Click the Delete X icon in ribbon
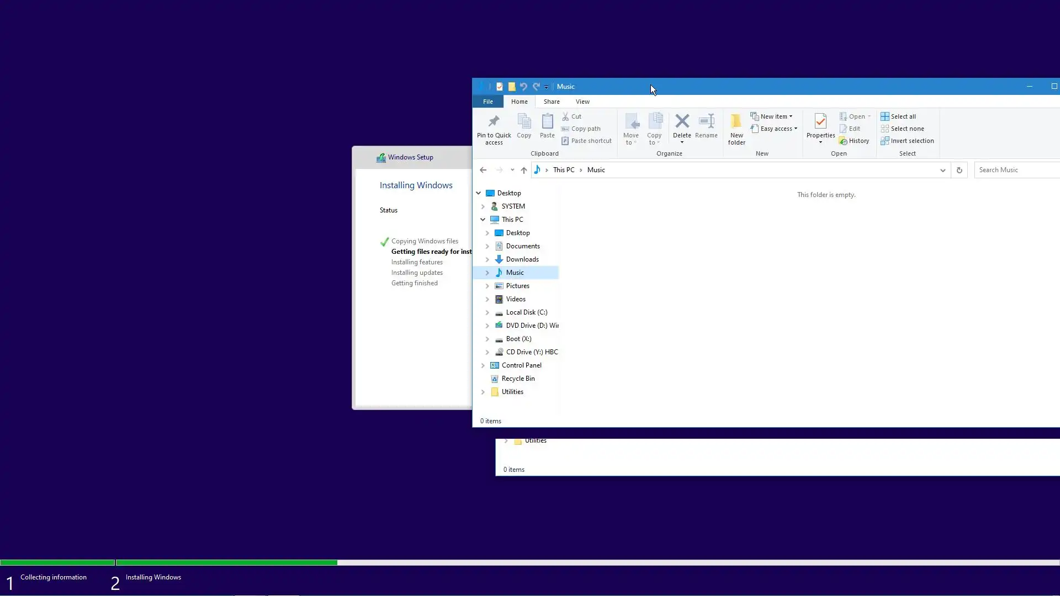Screen dimensions: 1060x596 pos(682,121)
